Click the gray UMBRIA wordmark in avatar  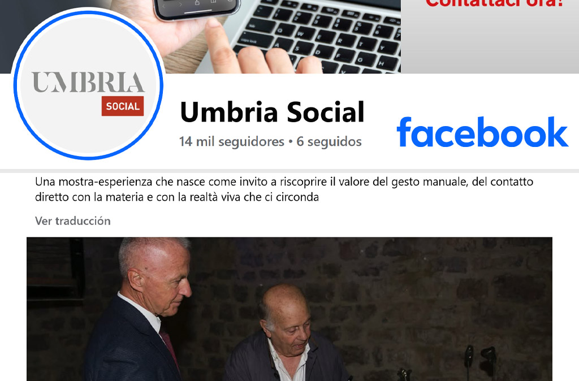click(x=88, y=82)
